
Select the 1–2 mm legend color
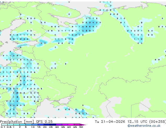[x=16, y=125]
